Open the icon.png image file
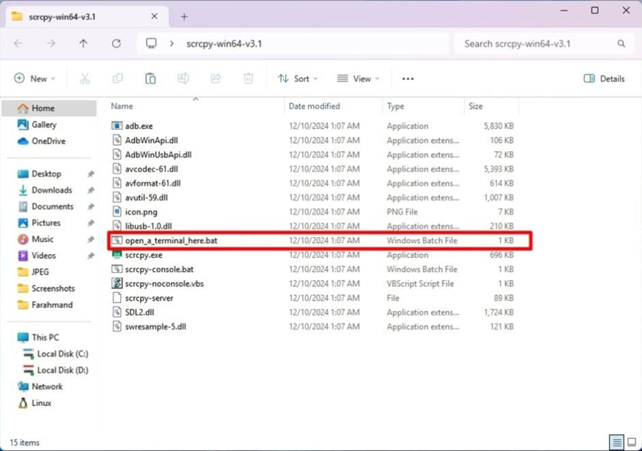642x451 pixels. [x=141, y=212]
